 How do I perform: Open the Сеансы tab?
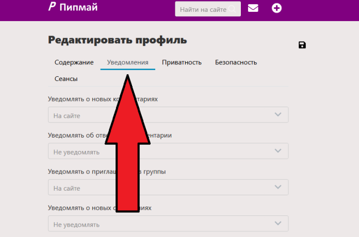[x=66, y=79]
